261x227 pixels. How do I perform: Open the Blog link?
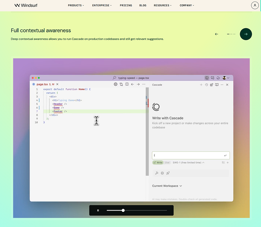[143, 6]
